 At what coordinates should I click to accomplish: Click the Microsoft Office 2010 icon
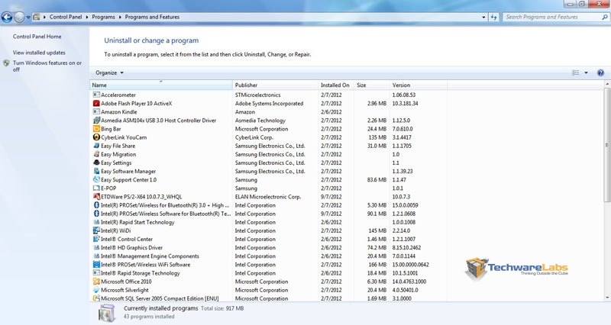point(96,282)
